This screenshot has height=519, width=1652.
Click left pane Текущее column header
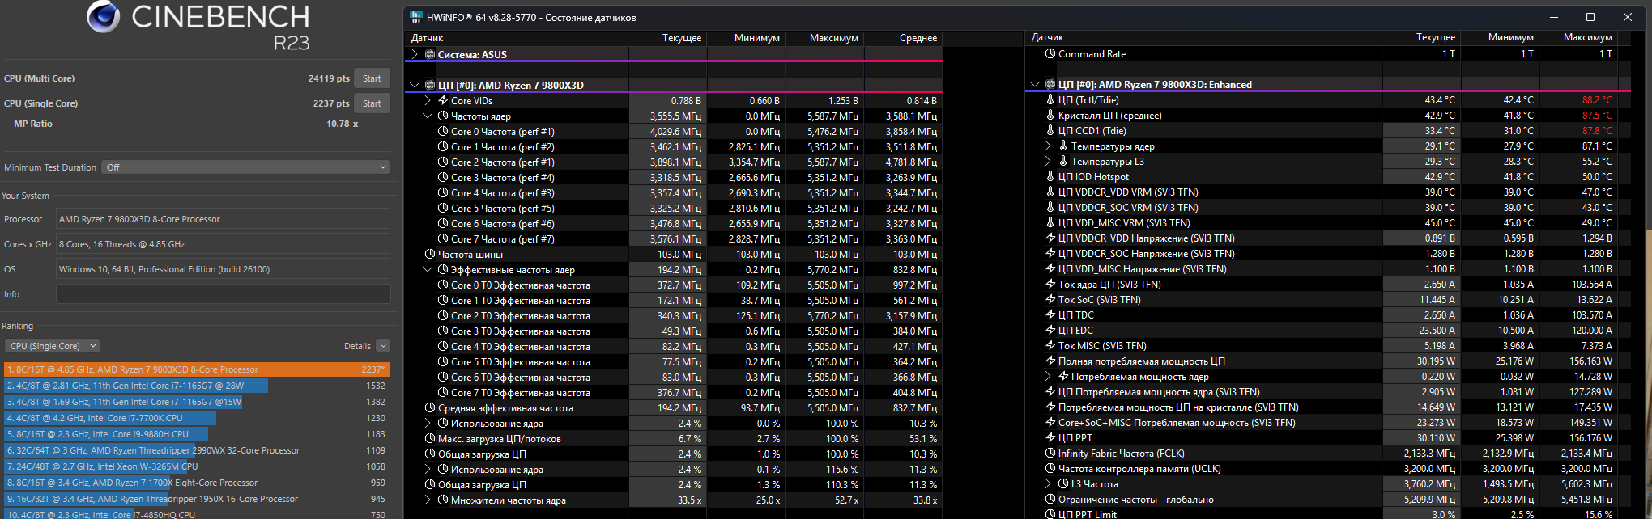pyautogui.click(x=668, y=38)
